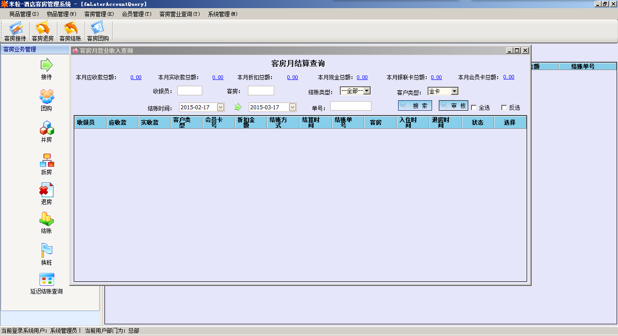Check the 全选 checkbox
618x336 pixels.
474,107
